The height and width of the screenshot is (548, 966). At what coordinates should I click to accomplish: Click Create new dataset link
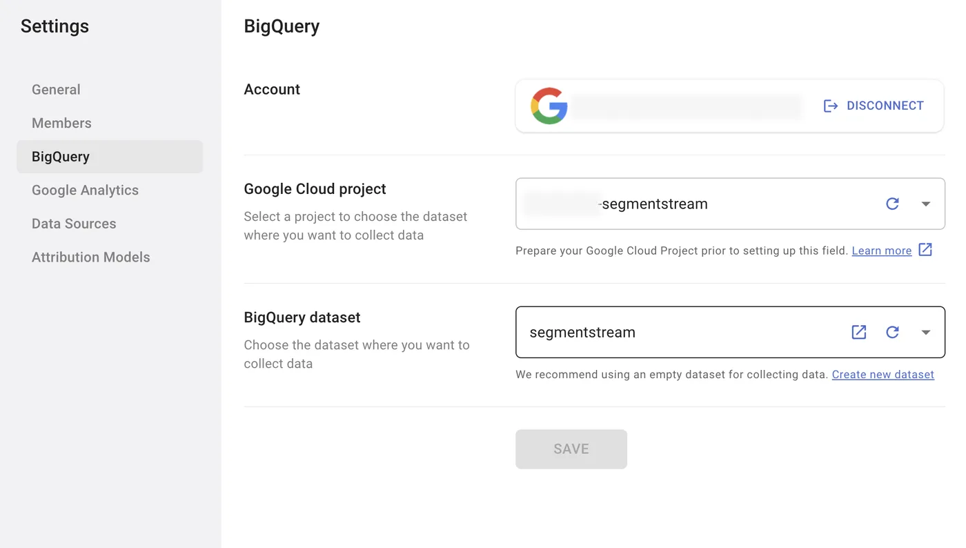click(x=883, y=374)
